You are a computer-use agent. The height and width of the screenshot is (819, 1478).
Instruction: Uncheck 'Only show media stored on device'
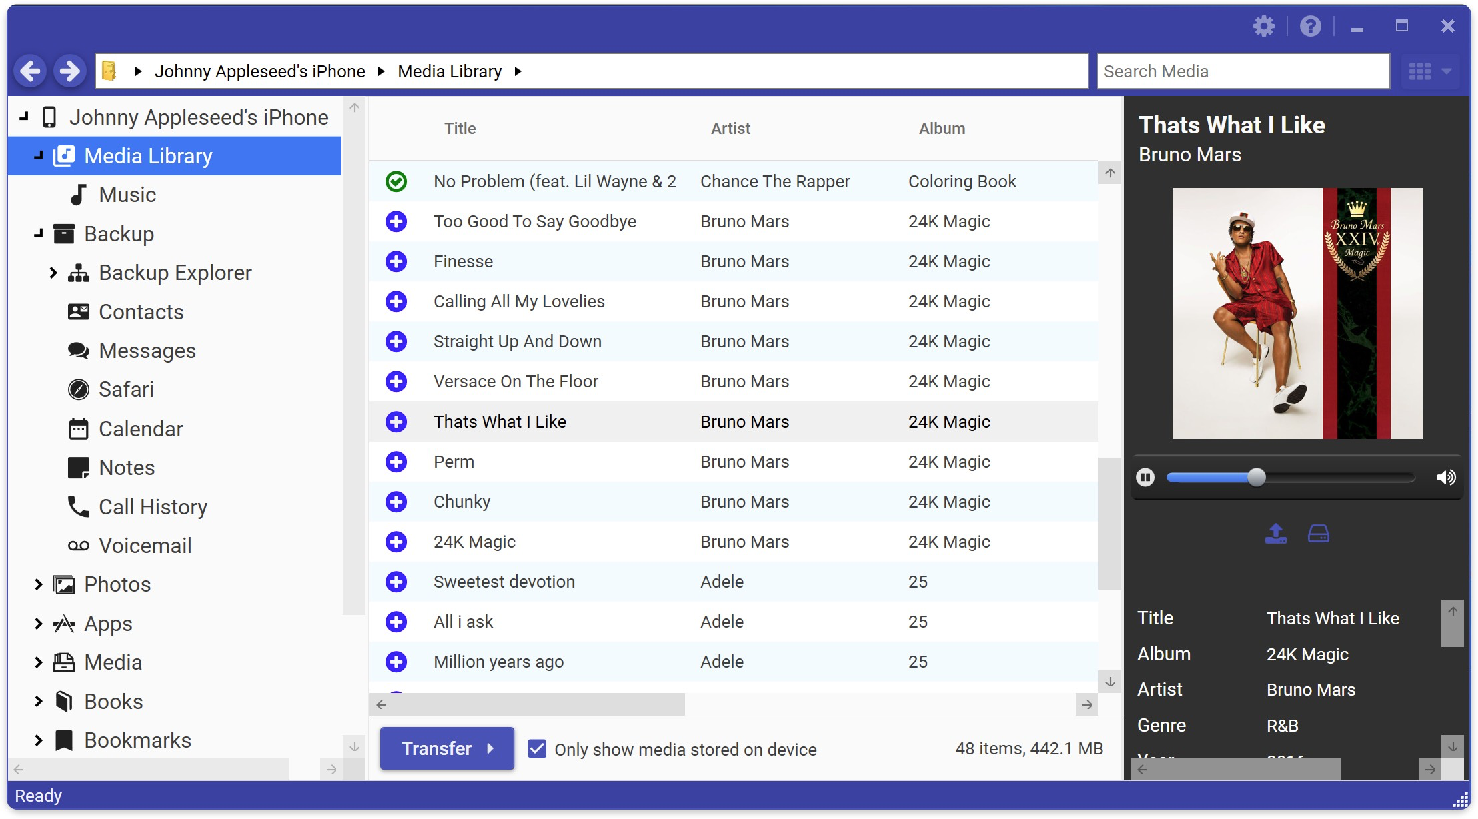click(536, 749)
